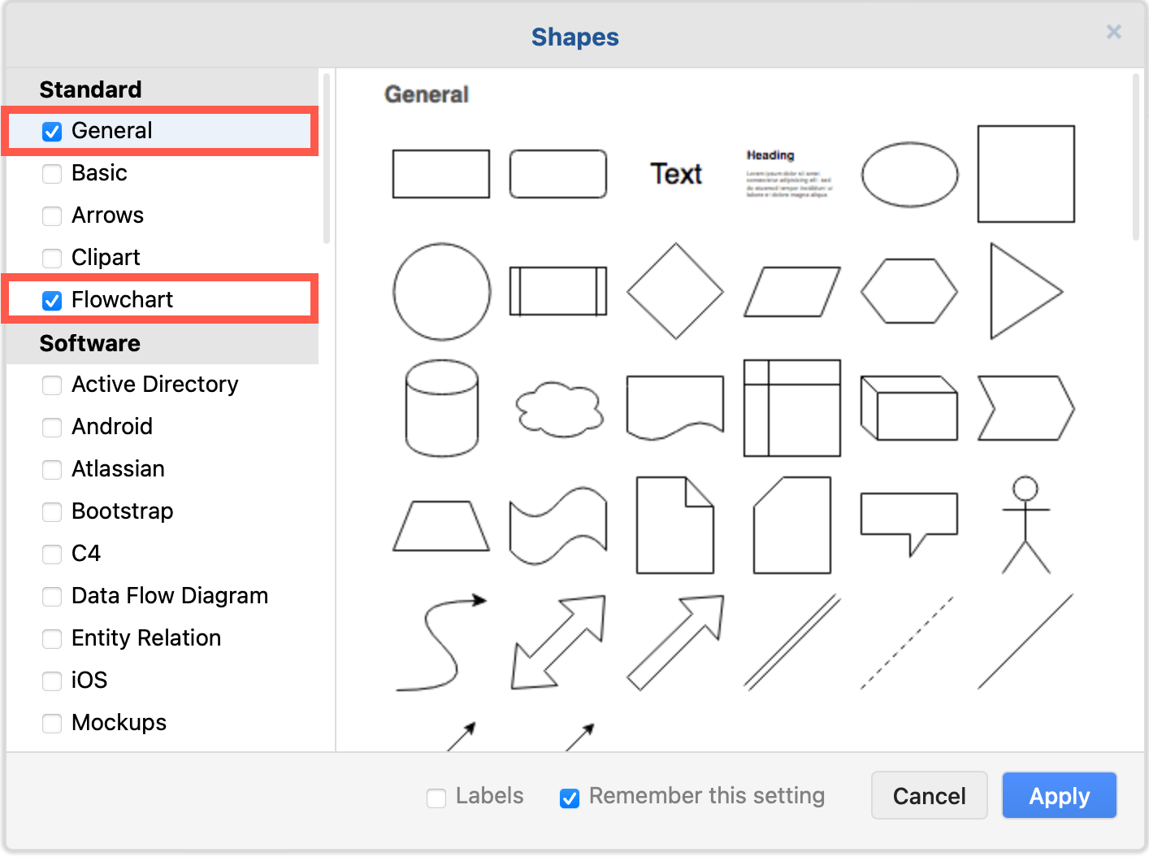Screen dimensions: 1149x857
Task: Select the diamond decision shape
Action: coord(674,291)
